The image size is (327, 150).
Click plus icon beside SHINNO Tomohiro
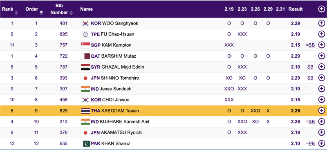click(x=321, y=78)
